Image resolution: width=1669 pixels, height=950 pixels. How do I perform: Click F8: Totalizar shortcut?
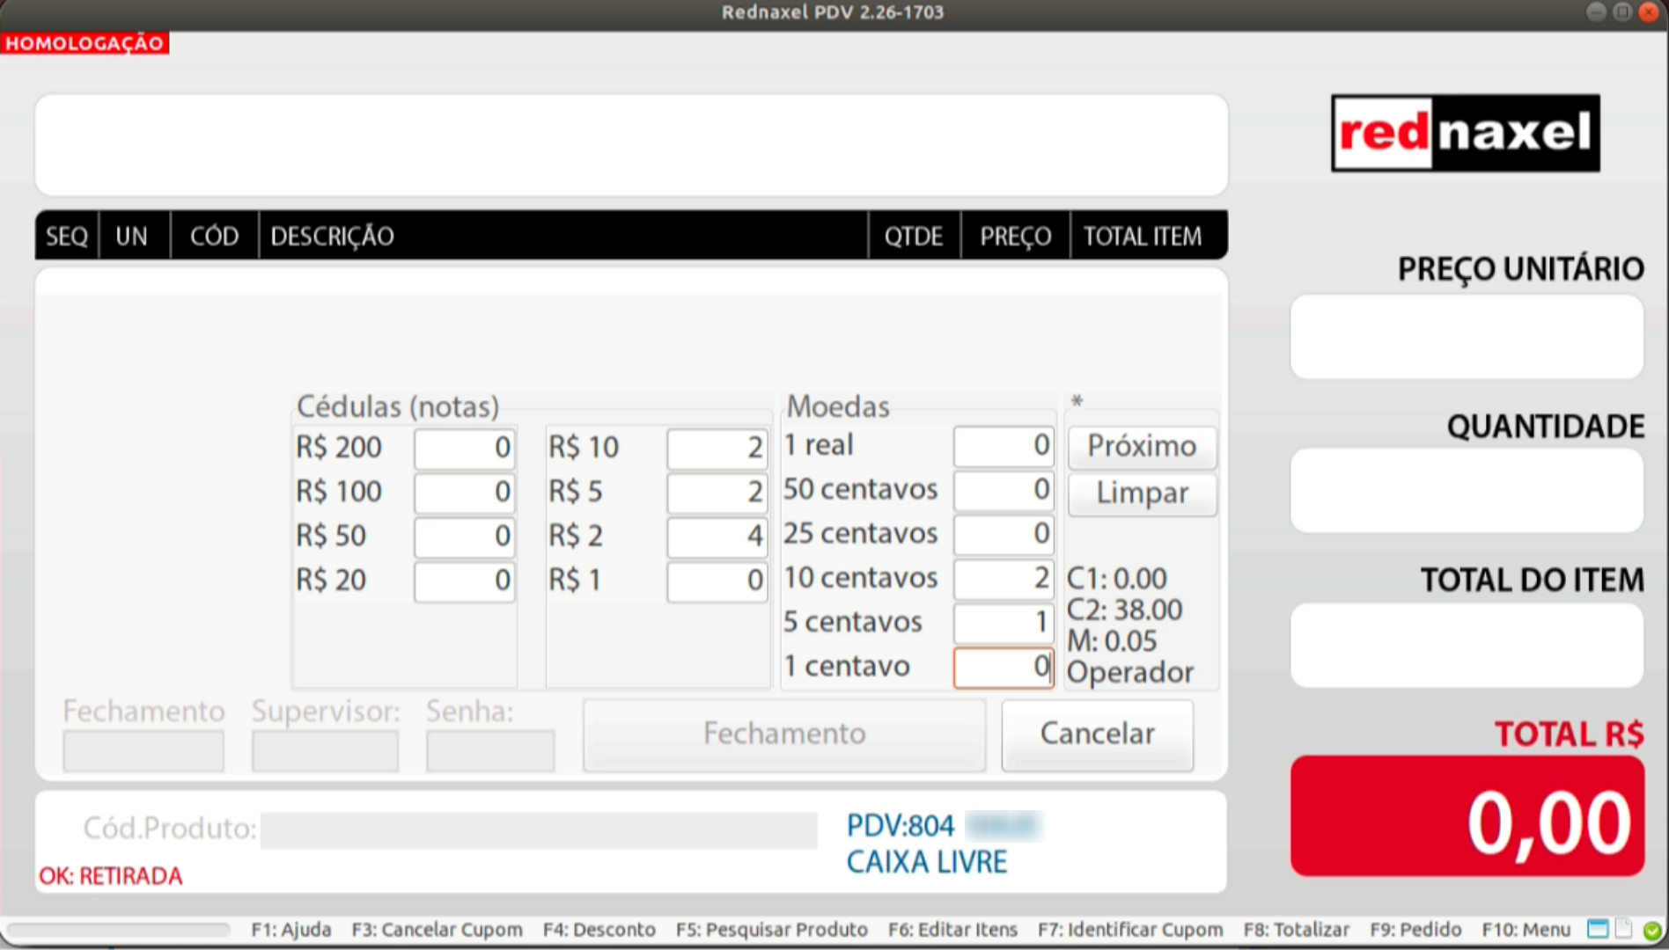point(1296,930)
